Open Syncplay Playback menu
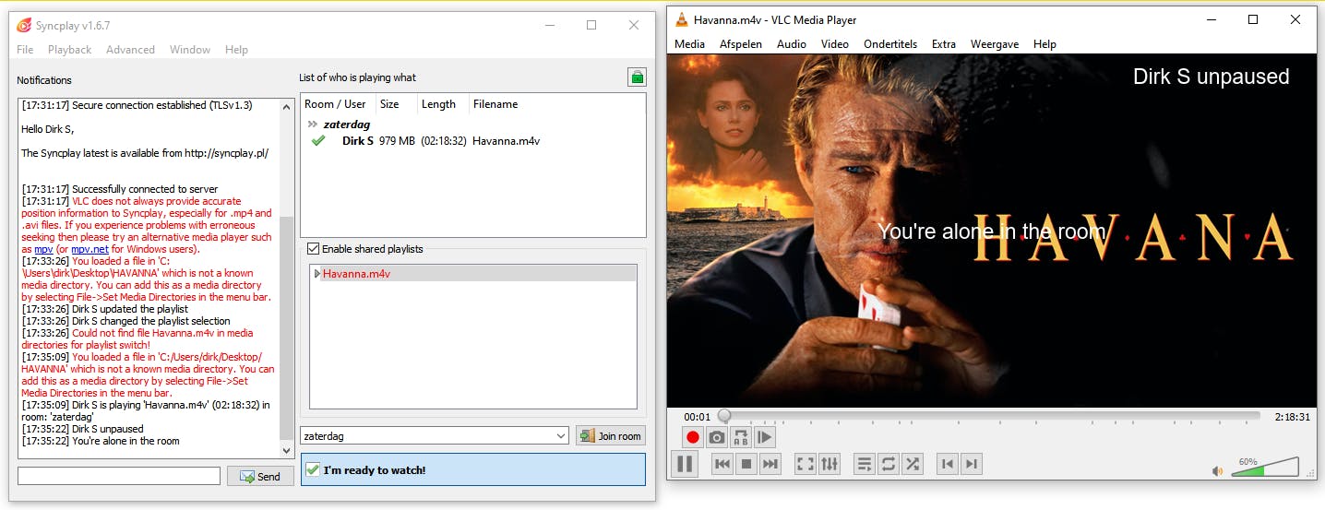 (70, 50)
